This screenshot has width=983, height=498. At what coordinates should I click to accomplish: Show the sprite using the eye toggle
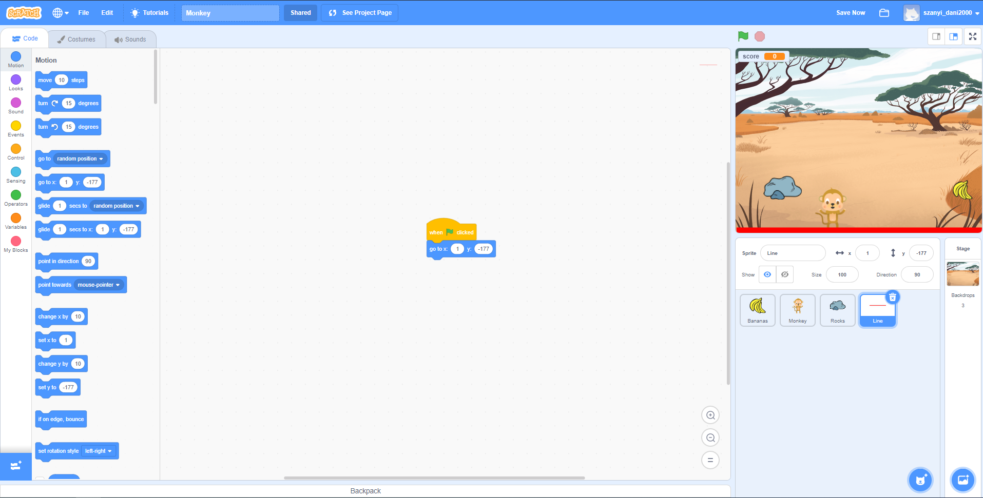coord(767,274)
